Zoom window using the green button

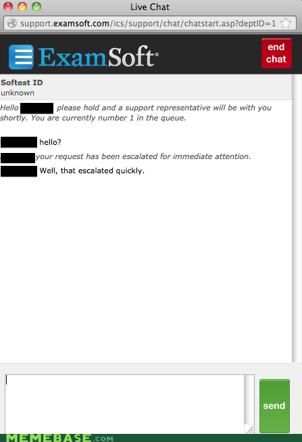click(36, 7)
